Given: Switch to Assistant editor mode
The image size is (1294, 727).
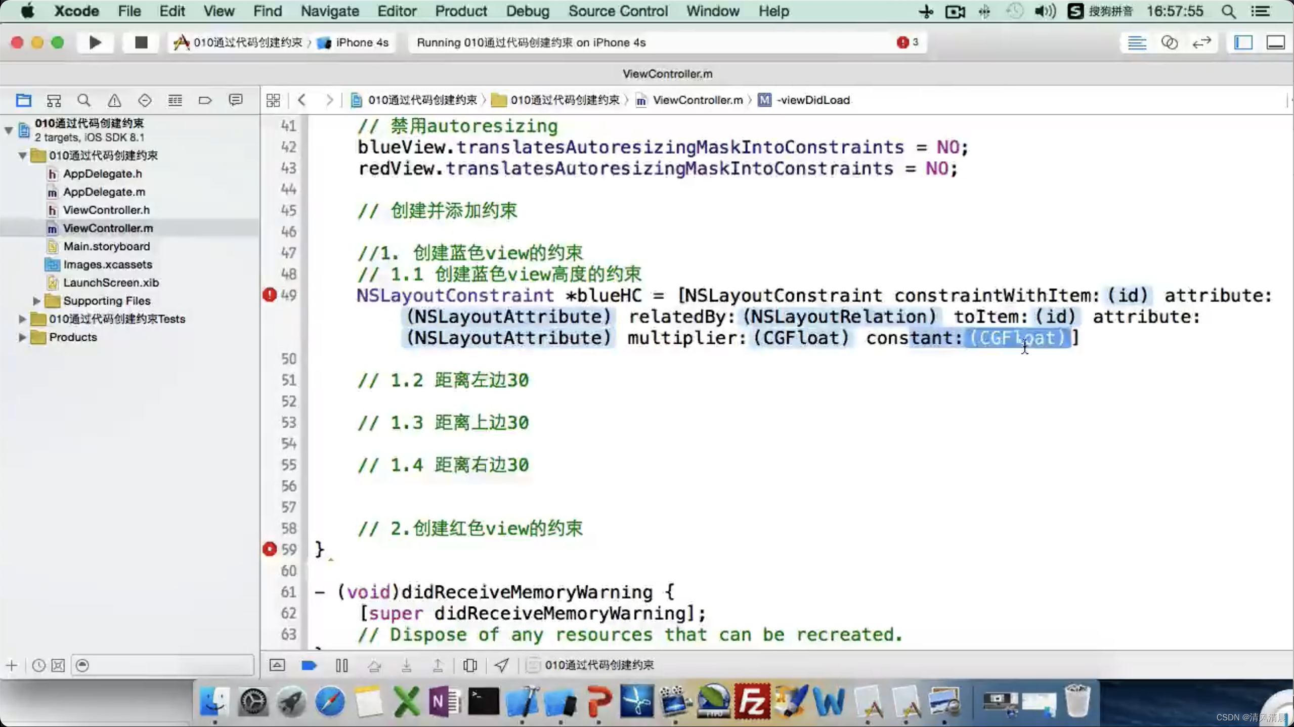Looking at the screenshot, I should click(1169, 42).
